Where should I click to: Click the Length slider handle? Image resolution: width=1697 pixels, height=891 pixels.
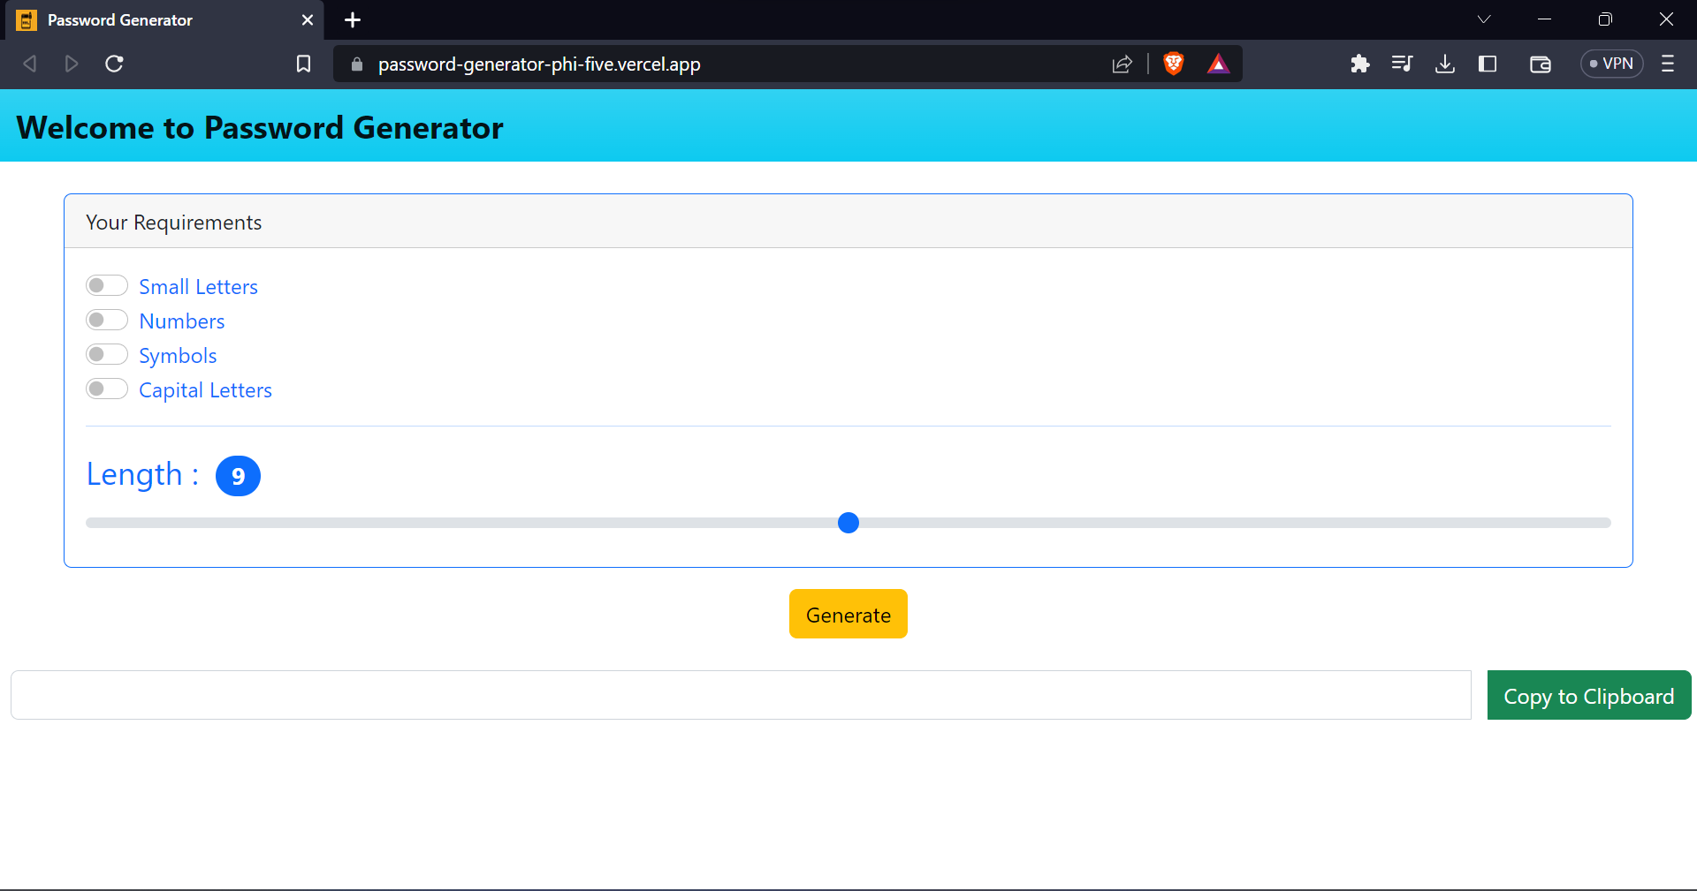pos(848,523)
